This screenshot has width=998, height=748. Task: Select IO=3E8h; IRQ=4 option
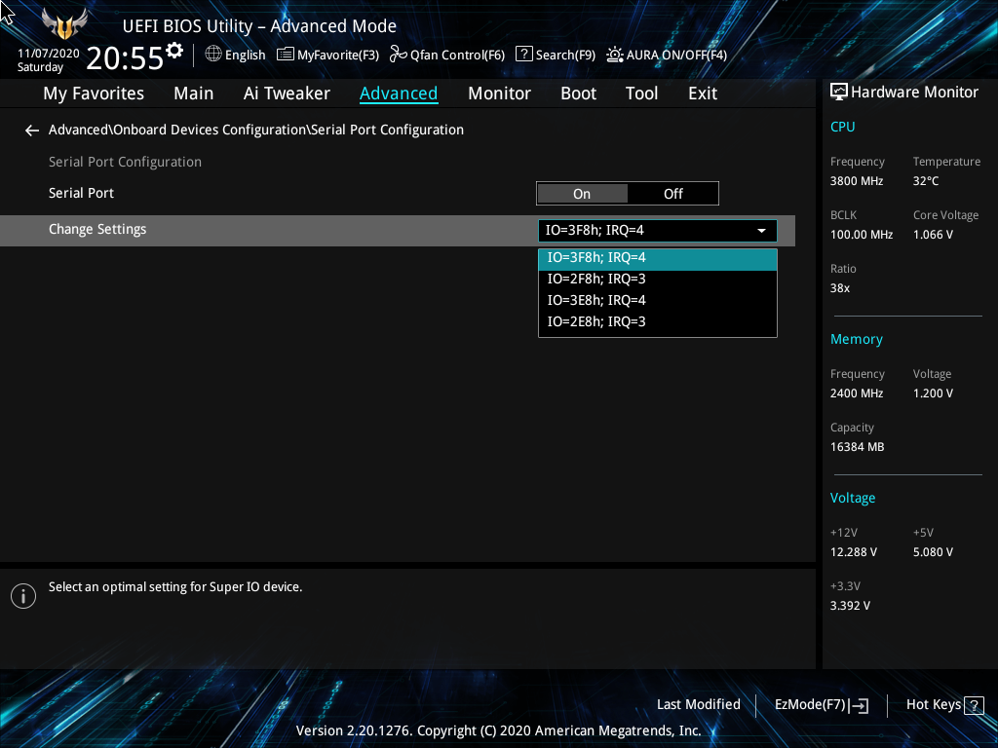click(x=658, y=300)
